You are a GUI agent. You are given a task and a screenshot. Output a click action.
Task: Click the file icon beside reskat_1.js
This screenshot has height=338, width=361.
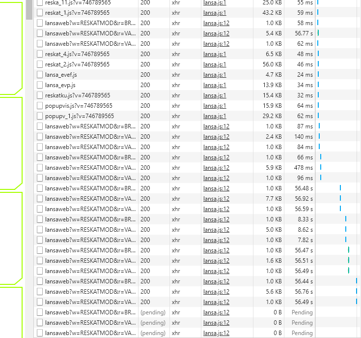(x=40, y=13)
